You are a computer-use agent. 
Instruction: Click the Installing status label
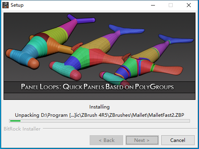99,107
